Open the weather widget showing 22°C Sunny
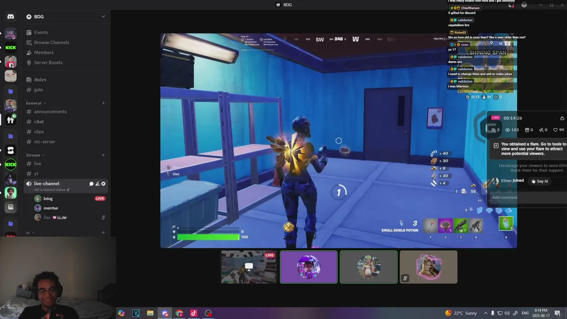The height and width of the screenshot is (319, 567). pos(461,313)
